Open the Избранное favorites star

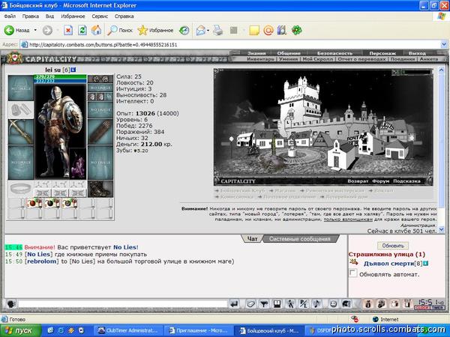[x=155, y=30]
